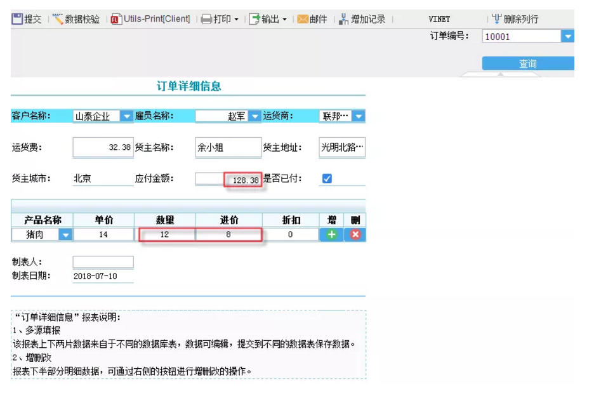Edit the 数量 cell 12

(x=164, y=234)
